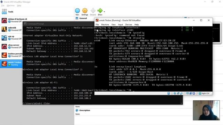Screen dimensions: 223x125
Task: Click the USB devices status icon
Action: (181, 93)
